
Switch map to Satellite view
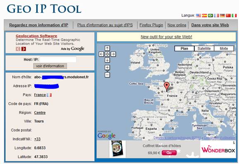click(x=204, y=49)
